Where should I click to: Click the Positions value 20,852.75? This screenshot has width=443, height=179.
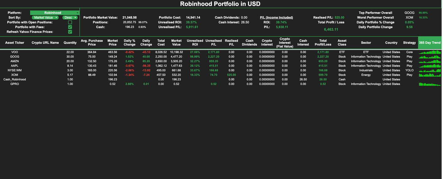tap(130, 22)
